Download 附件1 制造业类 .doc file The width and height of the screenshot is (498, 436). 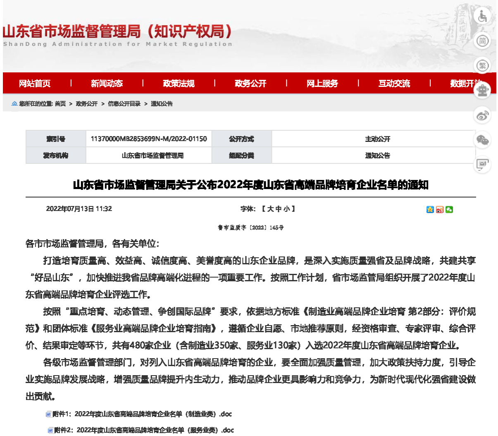tap(142, 414)
